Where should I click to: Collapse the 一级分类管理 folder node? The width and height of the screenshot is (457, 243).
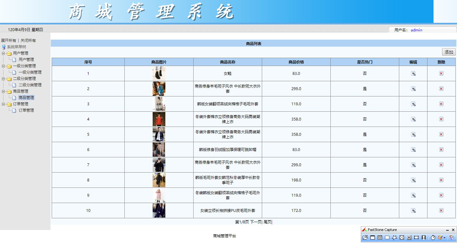click(x=3, y=66)
